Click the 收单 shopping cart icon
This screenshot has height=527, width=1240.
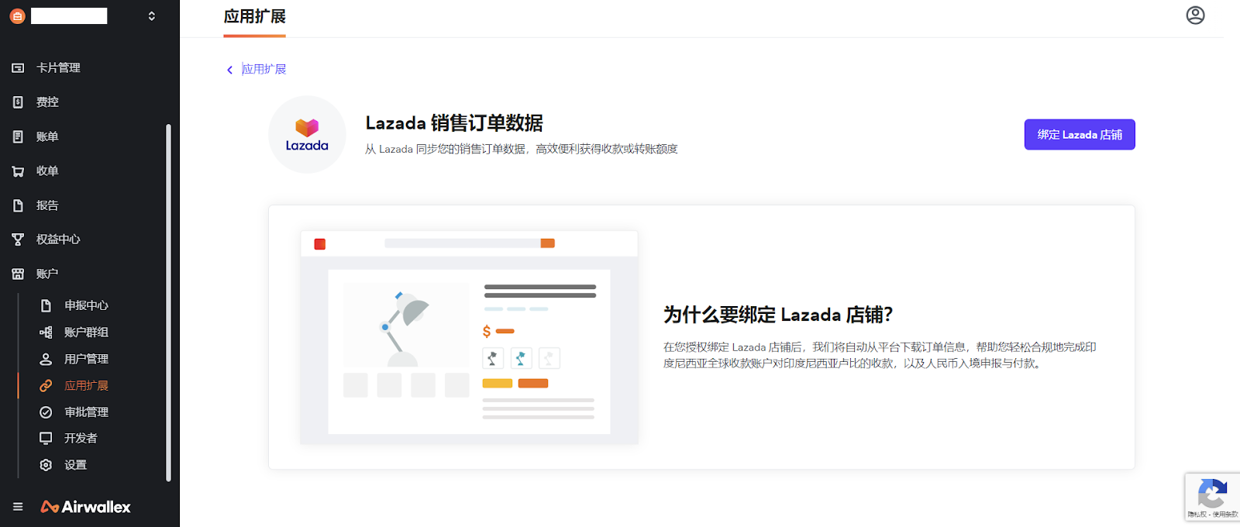click(18, 171)
